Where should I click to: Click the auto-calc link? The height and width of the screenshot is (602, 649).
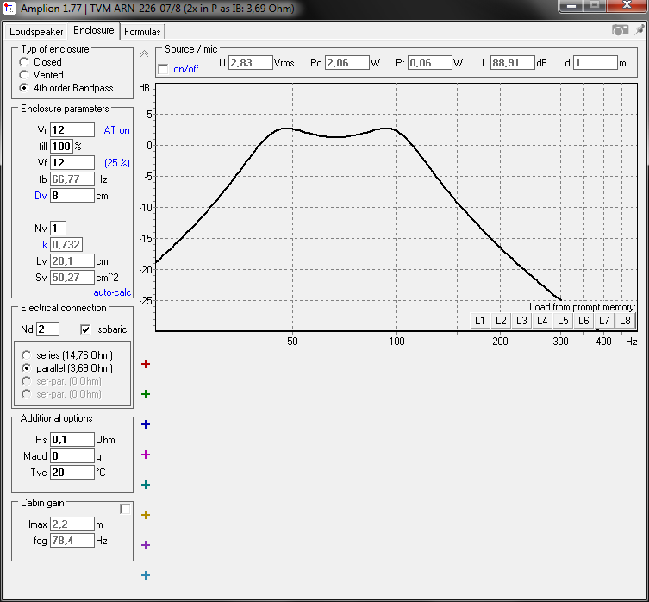pos(112,292)
